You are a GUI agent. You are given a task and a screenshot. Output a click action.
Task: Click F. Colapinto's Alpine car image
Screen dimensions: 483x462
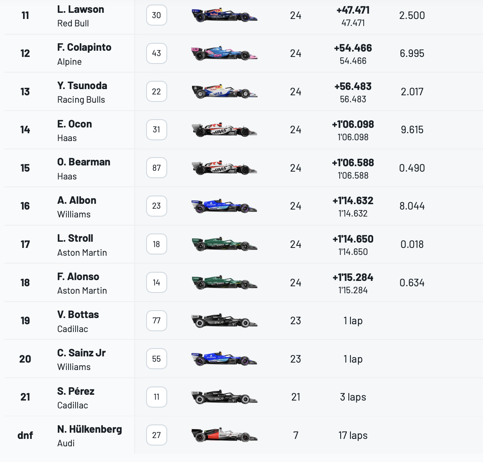pos(224,53)
